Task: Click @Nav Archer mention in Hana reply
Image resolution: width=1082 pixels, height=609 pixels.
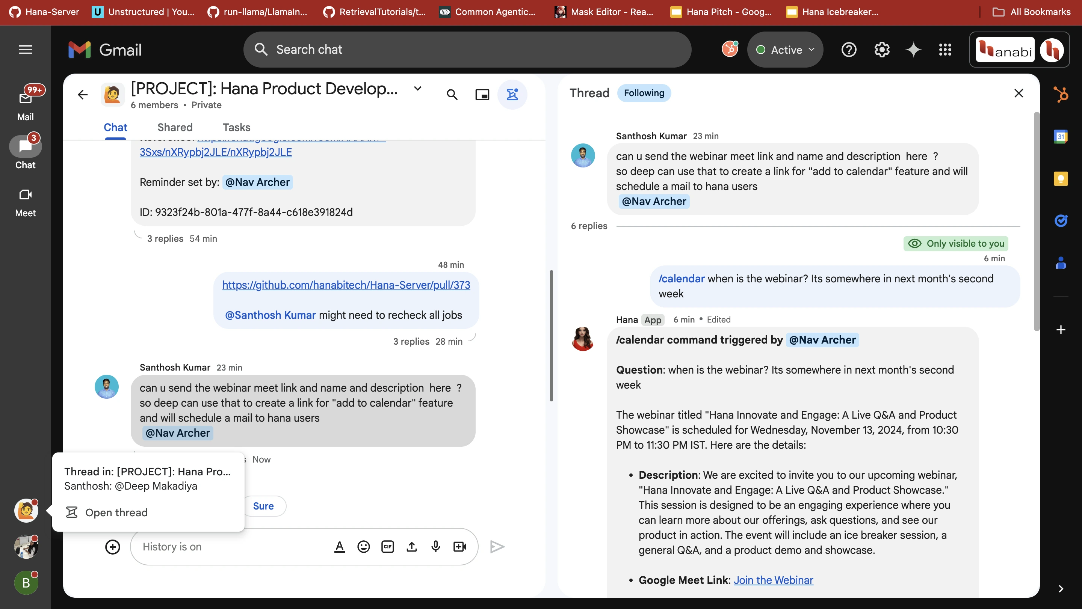Action: point(822,339)
